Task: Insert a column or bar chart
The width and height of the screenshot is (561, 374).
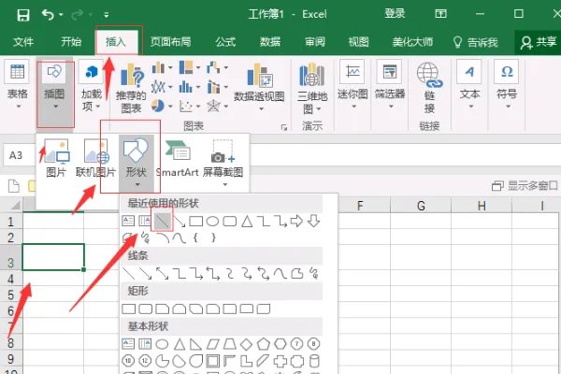Action: (161, 67)
